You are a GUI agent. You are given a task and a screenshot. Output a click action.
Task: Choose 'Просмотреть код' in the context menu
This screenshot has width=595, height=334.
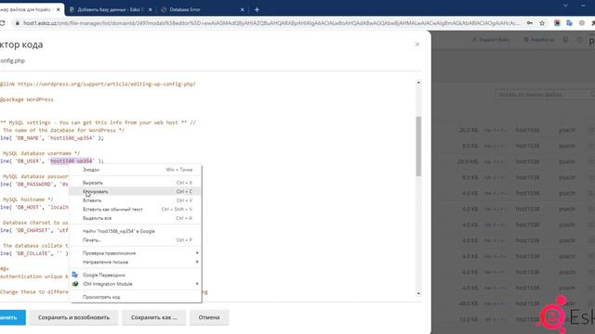137,297
